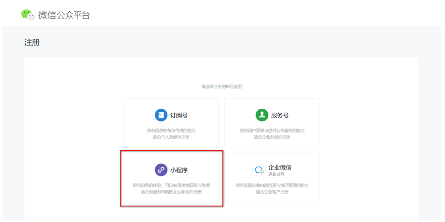445x222 pixels.
Task: Choose the 企业微信 account type title
Action: pos(280,168)
